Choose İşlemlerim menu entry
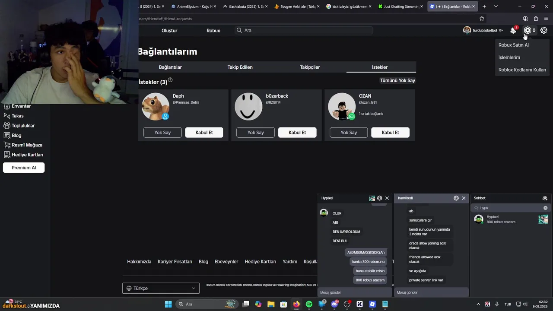553x311 pixels. click(x=509, y=57)
